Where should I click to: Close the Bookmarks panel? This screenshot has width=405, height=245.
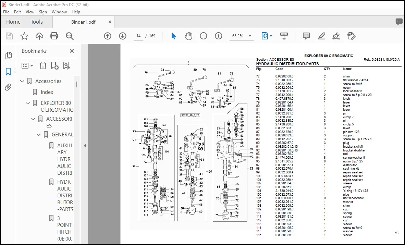click(72, 51)
